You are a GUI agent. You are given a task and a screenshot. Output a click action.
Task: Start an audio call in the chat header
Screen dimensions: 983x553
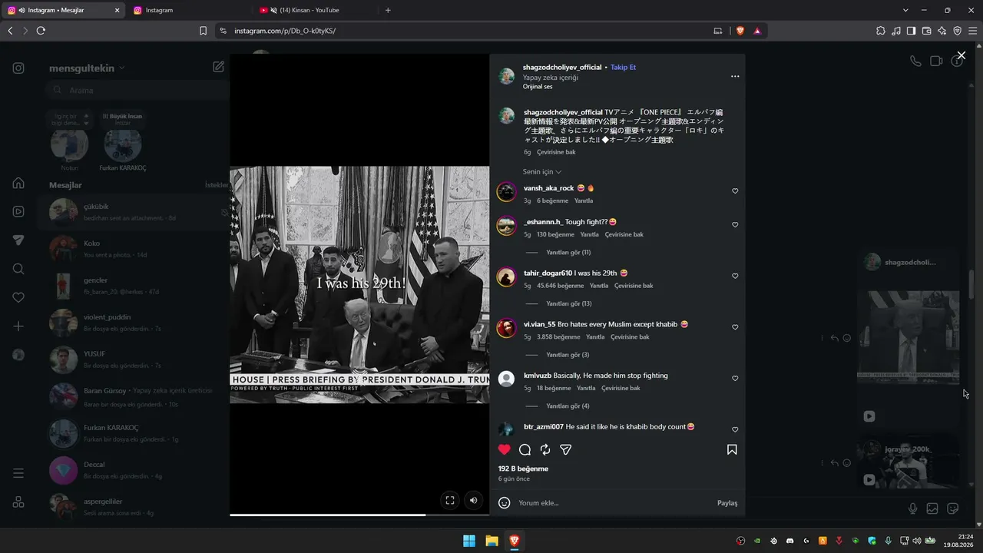click(x=915, y=61)
